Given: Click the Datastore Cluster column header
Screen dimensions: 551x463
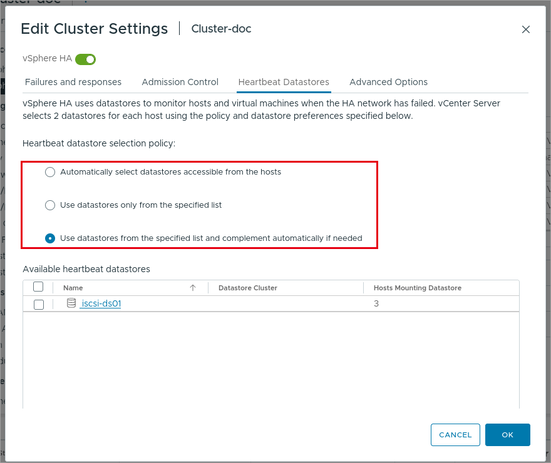Looking at the screenshot, I should click(x=248, y=288).
